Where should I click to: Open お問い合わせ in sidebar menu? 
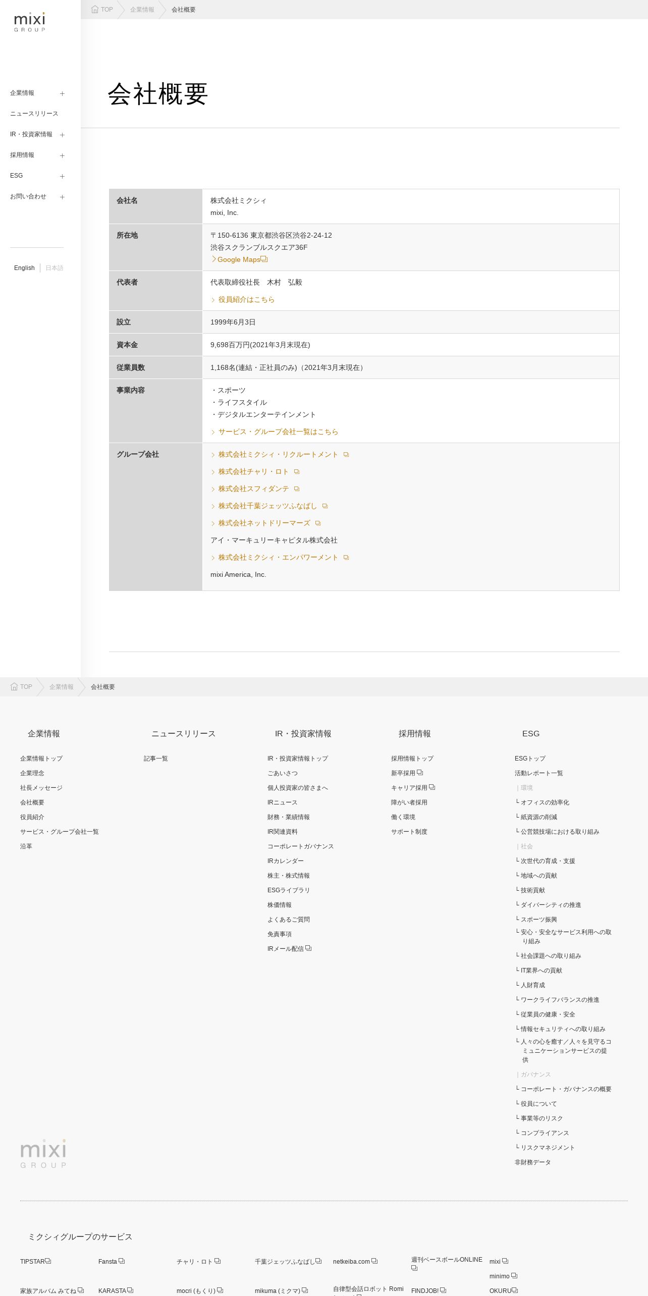(28, 196)
